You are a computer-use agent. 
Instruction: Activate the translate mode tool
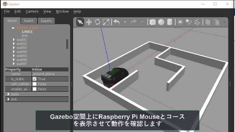point(89,22)
